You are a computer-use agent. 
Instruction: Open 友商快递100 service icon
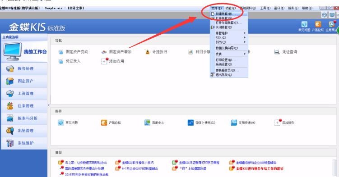point(234,123)
